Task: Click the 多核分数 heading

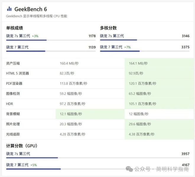Action: 108,28
